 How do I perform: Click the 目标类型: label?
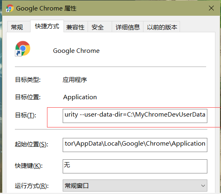point(28,80)
